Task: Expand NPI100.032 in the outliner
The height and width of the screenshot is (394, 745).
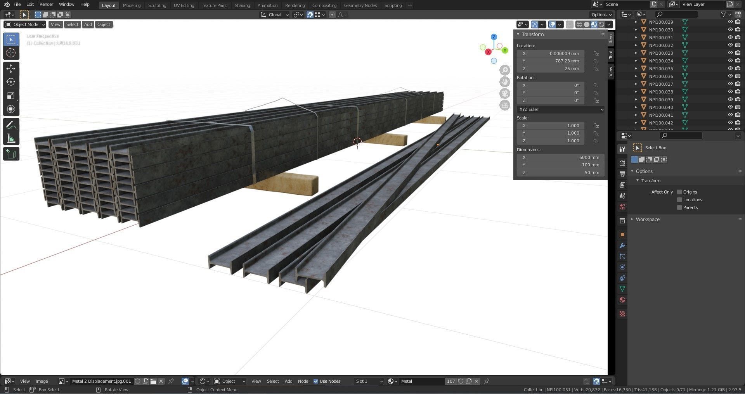Action: (x=636, y=45)
